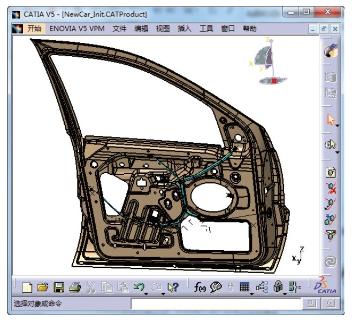The image size is (352, 325).
Task: Click the What's This help icon
Action: (172, 288)
